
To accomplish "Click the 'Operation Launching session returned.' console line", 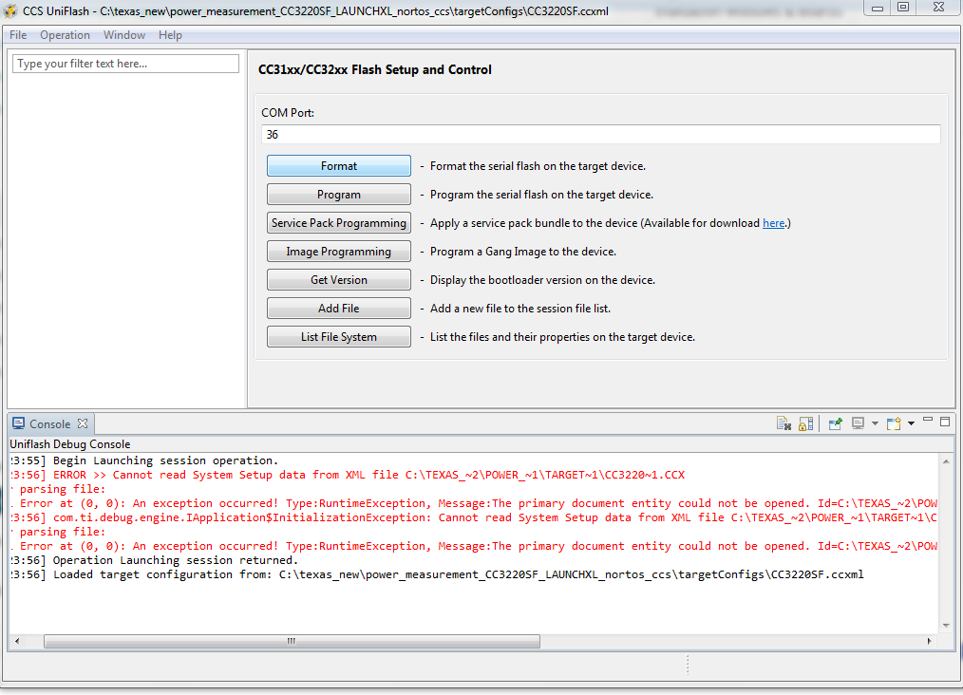I will point(154,560).
